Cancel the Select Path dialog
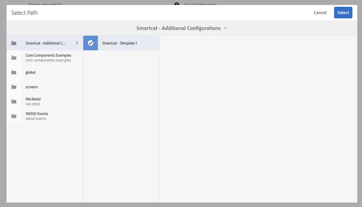Image resolution: width=362 pixels, height=207 pixels. pos(320,12)
